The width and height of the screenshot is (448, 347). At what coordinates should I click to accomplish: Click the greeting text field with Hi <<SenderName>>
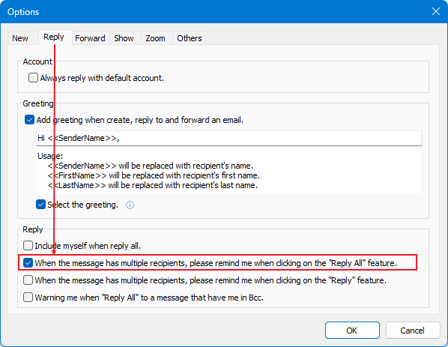pyautogui.click(x=228, y=139)
